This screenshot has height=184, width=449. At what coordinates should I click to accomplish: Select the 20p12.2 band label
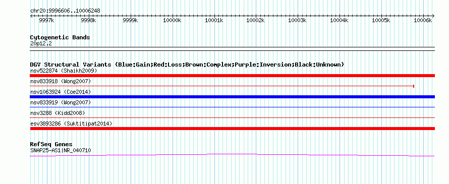(41, 44)
